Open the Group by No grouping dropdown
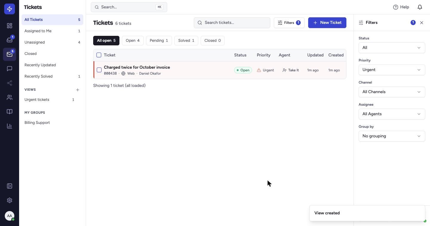The width and height of the screenshot is (430, 226). click(x=392, y=136)
